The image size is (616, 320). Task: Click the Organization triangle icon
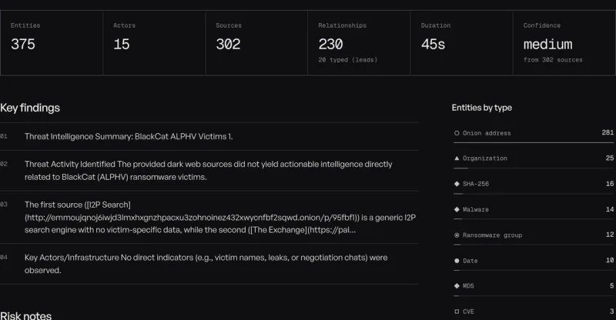457,158
